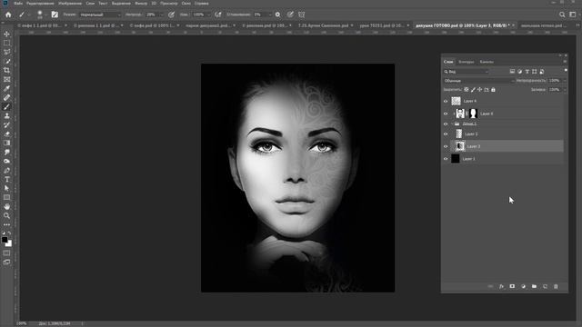Open the flow percentage dropdown

point(208,15)
